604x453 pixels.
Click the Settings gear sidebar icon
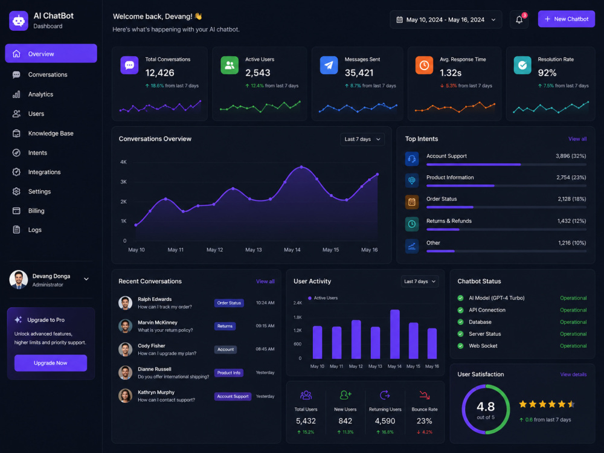(x=16, y=191)
